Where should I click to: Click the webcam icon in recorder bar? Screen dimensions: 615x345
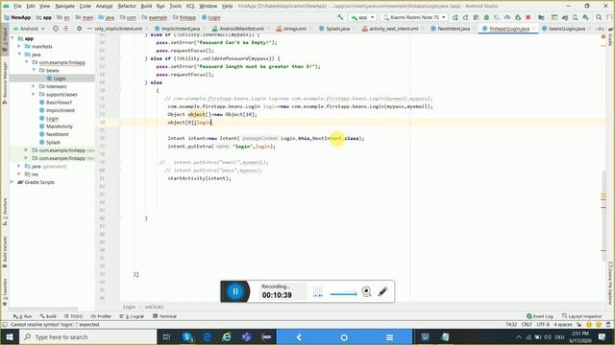[x=366, y=291]
